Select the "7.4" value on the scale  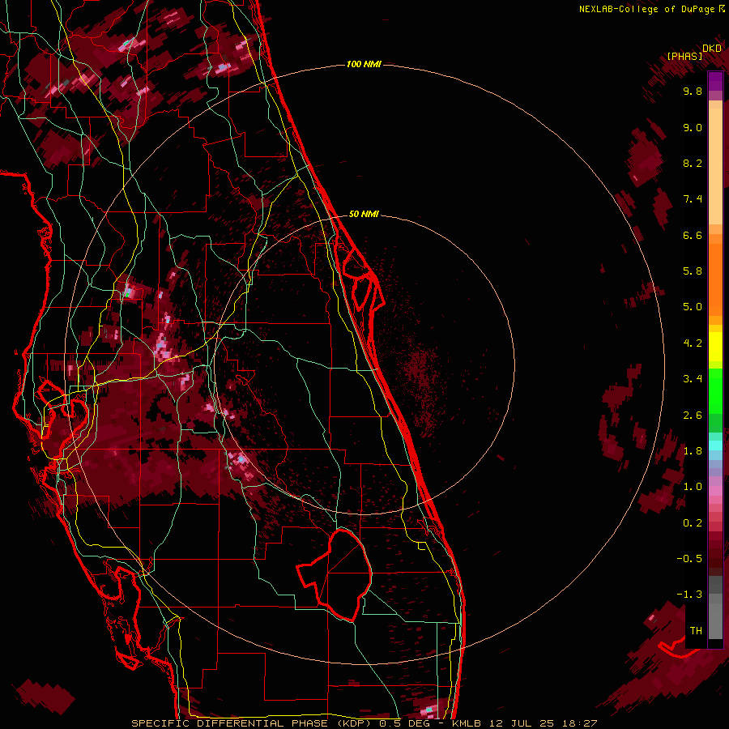693,199
